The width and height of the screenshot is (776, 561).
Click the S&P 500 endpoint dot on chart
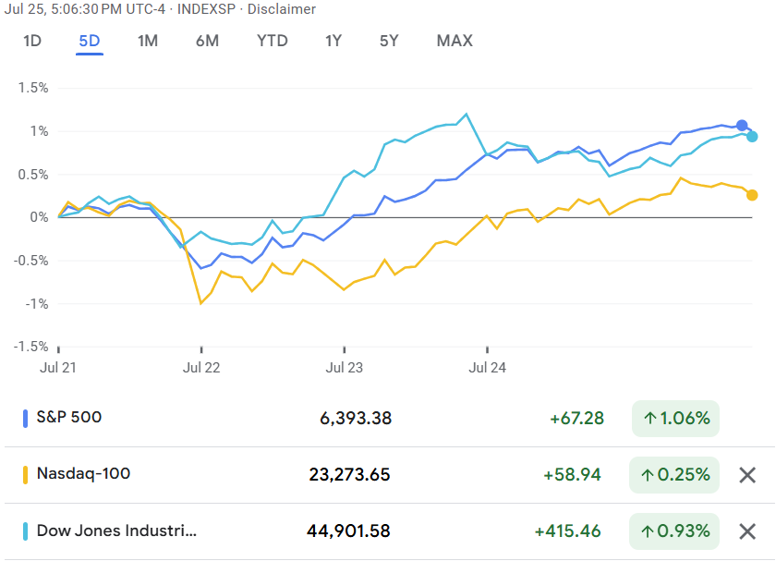[x=742, y=126]
